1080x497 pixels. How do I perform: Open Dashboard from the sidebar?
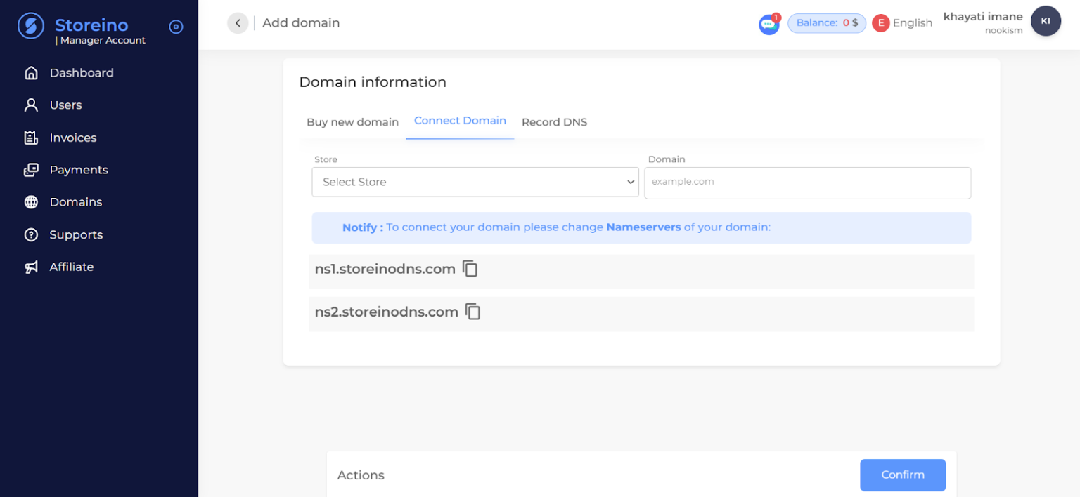point(81,73)
